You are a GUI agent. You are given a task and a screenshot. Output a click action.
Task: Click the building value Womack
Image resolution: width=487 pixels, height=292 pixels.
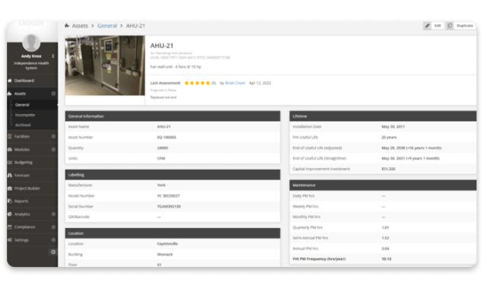[x=165, y=255]
